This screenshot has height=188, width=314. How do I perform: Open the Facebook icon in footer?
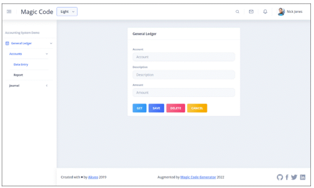point(287,177)
